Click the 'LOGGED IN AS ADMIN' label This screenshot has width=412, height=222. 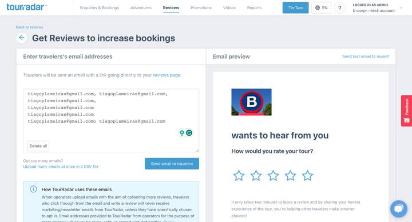click(x=370, y=5)
